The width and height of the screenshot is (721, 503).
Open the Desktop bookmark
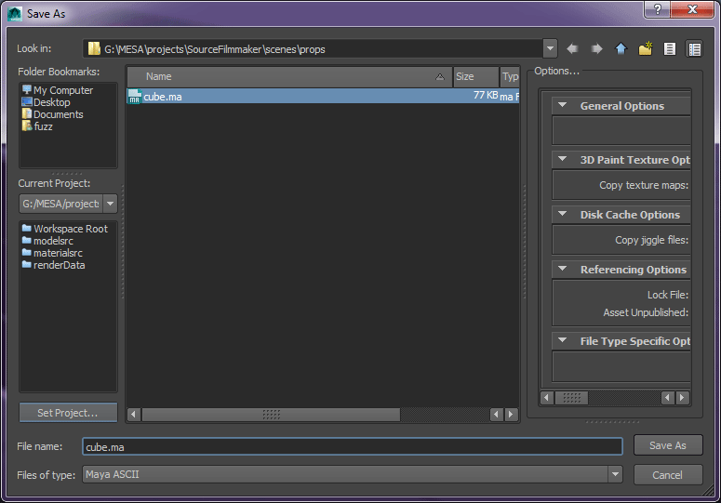(x=51, y=102)
